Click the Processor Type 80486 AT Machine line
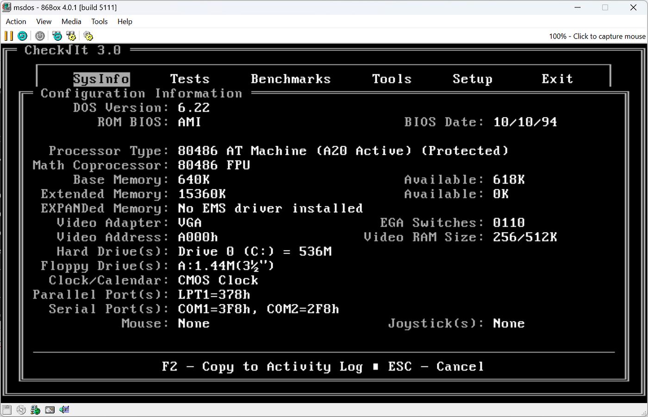648x417 pixels. 343,151
